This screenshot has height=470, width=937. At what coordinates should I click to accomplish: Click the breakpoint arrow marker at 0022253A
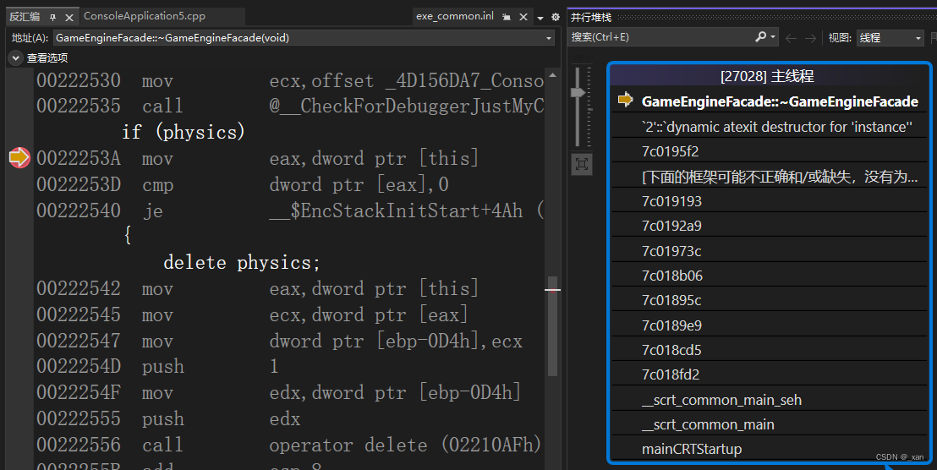tap(19, 158)
